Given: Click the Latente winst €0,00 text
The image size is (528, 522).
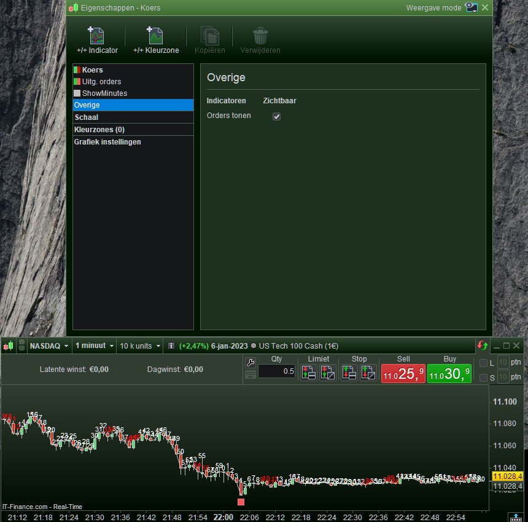Looking at the screenshot, I should (x=74, y=370).
